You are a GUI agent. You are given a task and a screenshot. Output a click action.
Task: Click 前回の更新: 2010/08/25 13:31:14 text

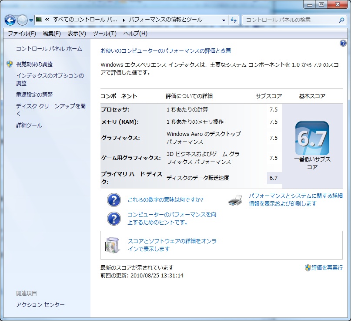point(142,276)
